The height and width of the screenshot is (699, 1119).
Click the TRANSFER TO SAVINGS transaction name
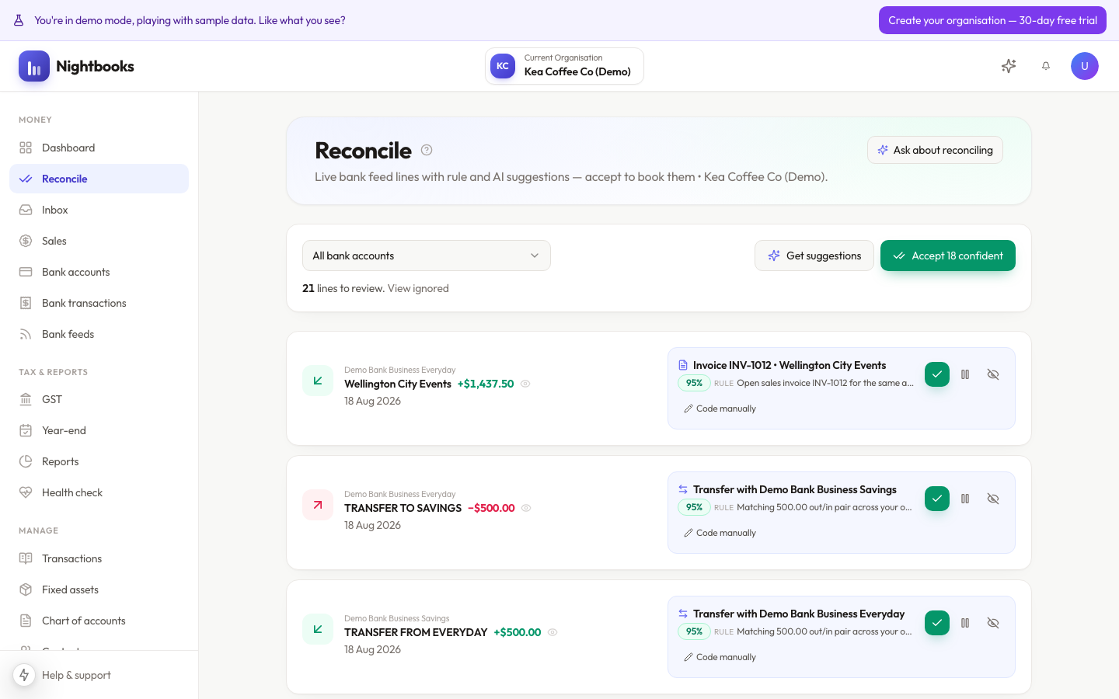(403, 508)
